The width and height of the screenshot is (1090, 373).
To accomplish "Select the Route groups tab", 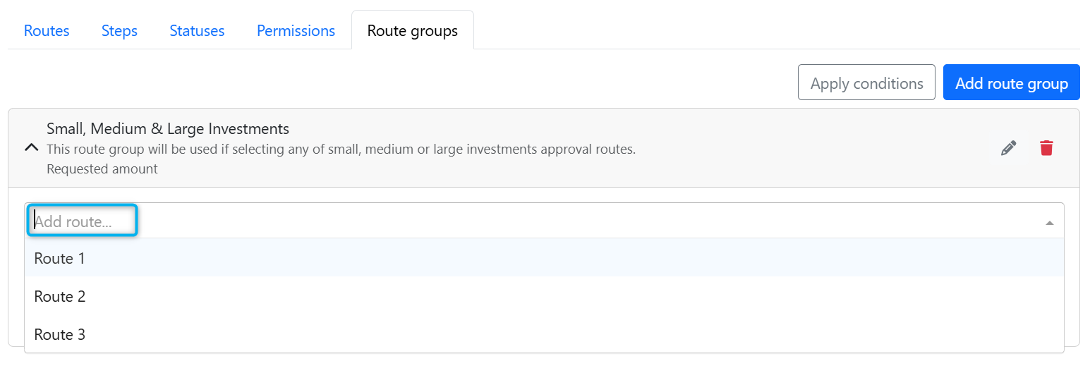I will (x=413, y=31).
